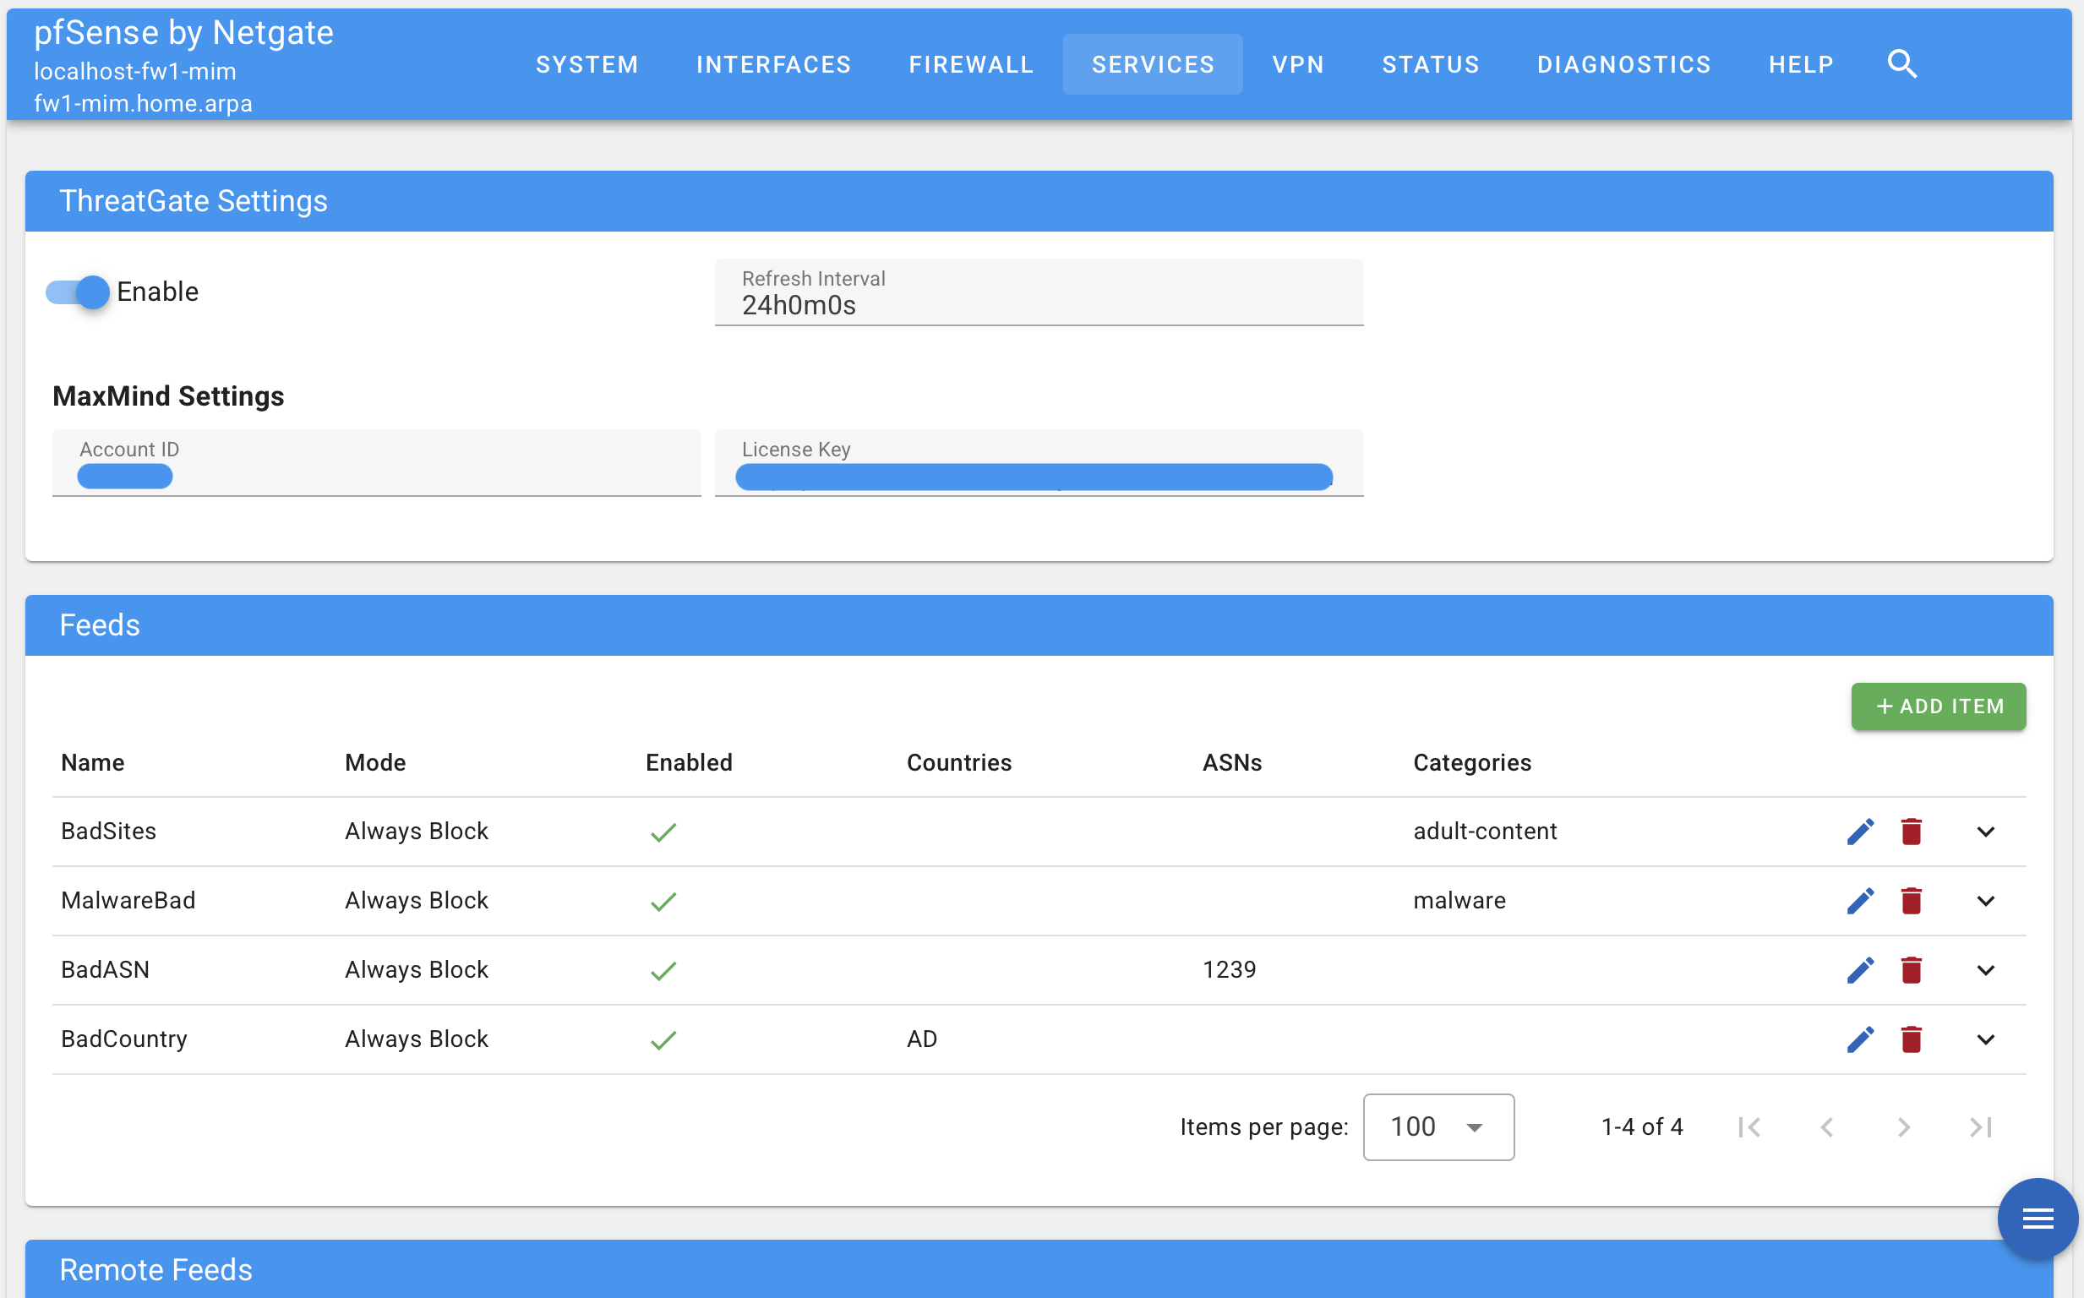Edit the BadASN feed
The height and width of the screenshot is (1298, 2084).
tap(1860, 970)
